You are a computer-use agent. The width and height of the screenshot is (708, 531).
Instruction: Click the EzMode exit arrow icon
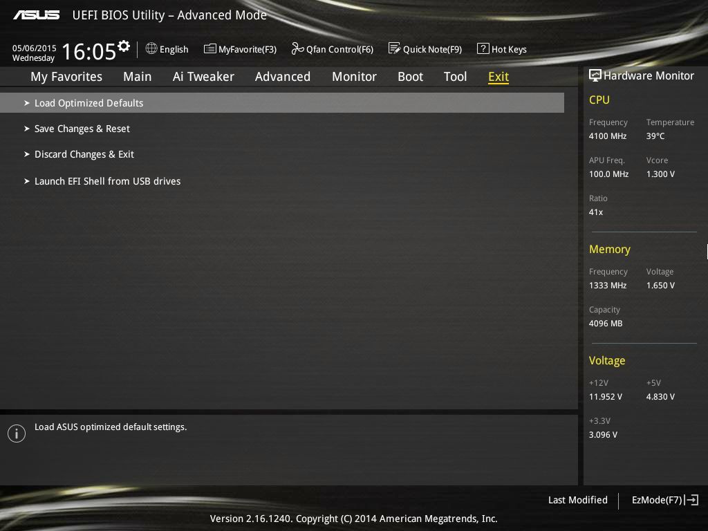691,500
